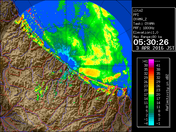Click the cyan swatch beside '-4'

[151, 123]
